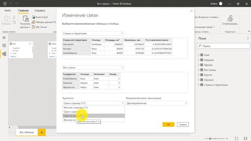Click cell Армения in second preview

tap(71, 83)
